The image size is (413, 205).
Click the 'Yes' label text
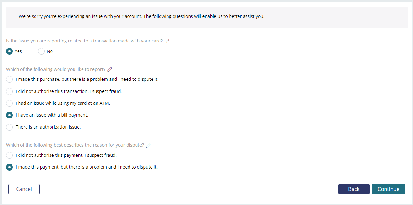point(18,51)
